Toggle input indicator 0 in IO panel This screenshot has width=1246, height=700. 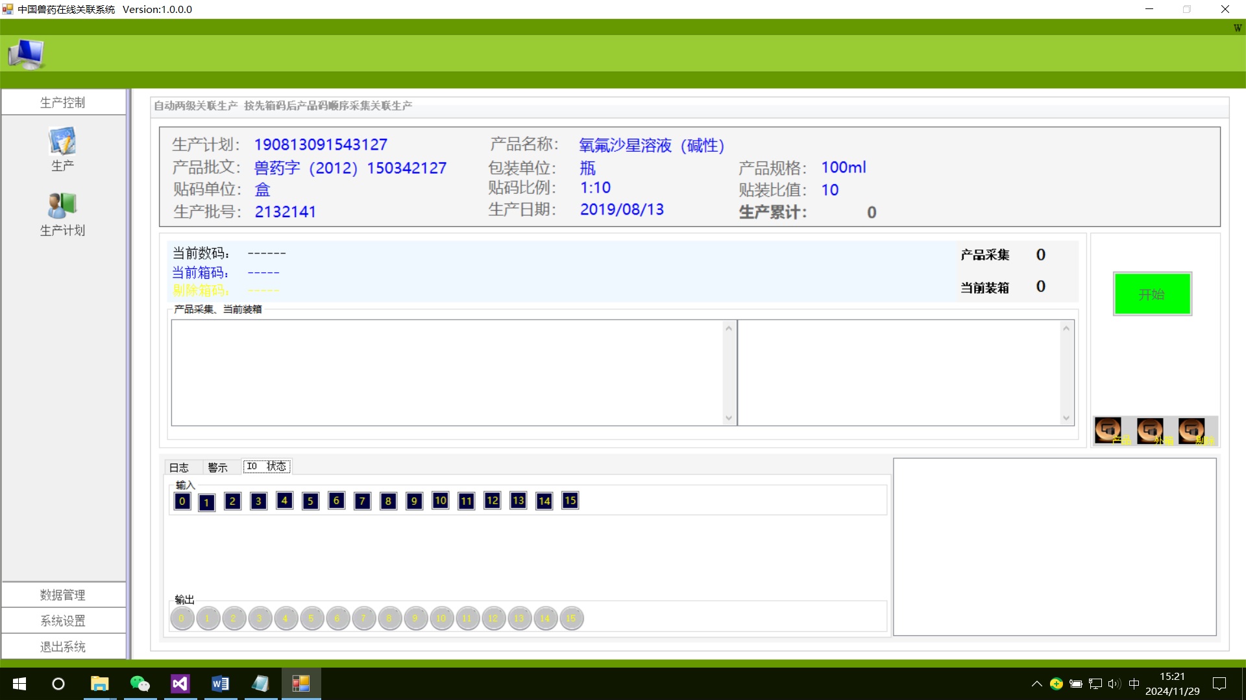point(182,500)
